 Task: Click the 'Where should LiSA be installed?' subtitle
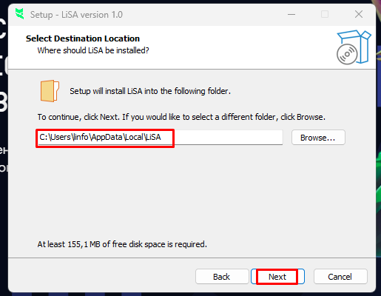93,50
